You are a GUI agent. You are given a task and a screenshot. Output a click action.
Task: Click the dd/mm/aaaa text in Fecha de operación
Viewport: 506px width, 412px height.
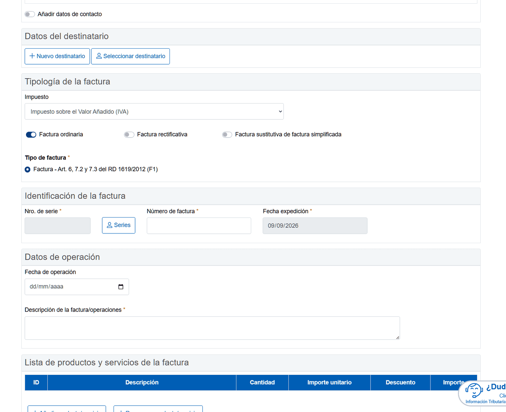(46, 287)
